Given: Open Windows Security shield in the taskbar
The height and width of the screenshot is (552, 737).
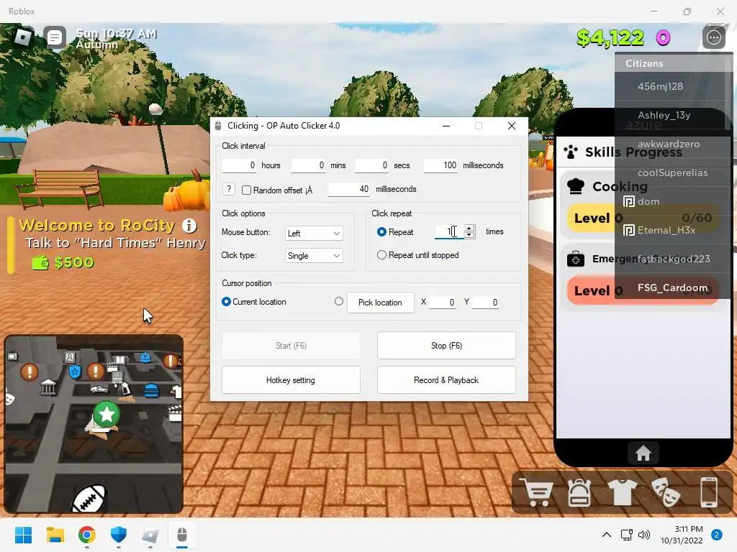Looking at the screenshot, I should click(x=119, y=535).
